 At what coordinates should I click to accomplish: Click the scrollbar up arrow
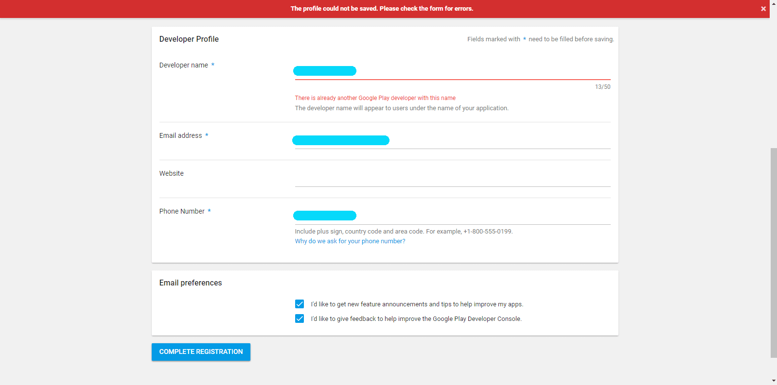[774, 3]
